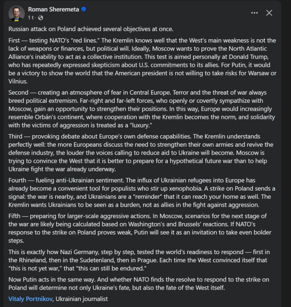Viewport: 291px width, 307px height.
Task: Click the "Ukrainian journalist" text
Action: pos(82,299)
